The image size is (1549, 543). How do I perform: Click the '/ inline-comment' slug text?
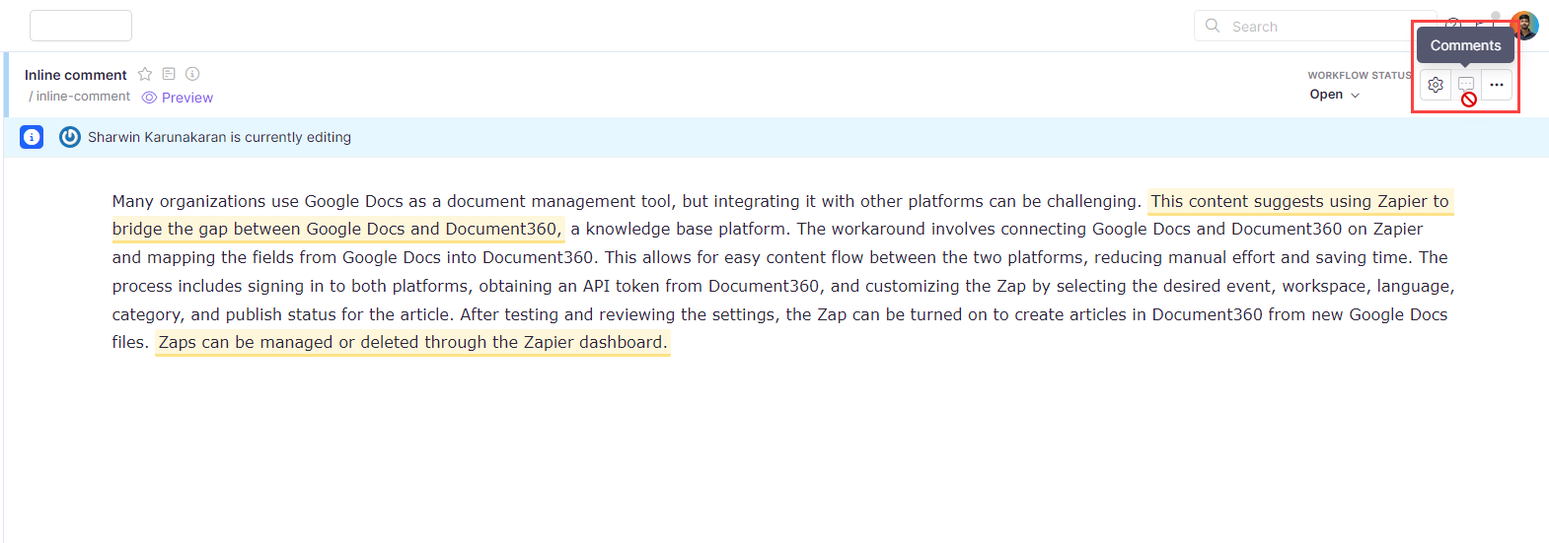[x=80, y=97]
